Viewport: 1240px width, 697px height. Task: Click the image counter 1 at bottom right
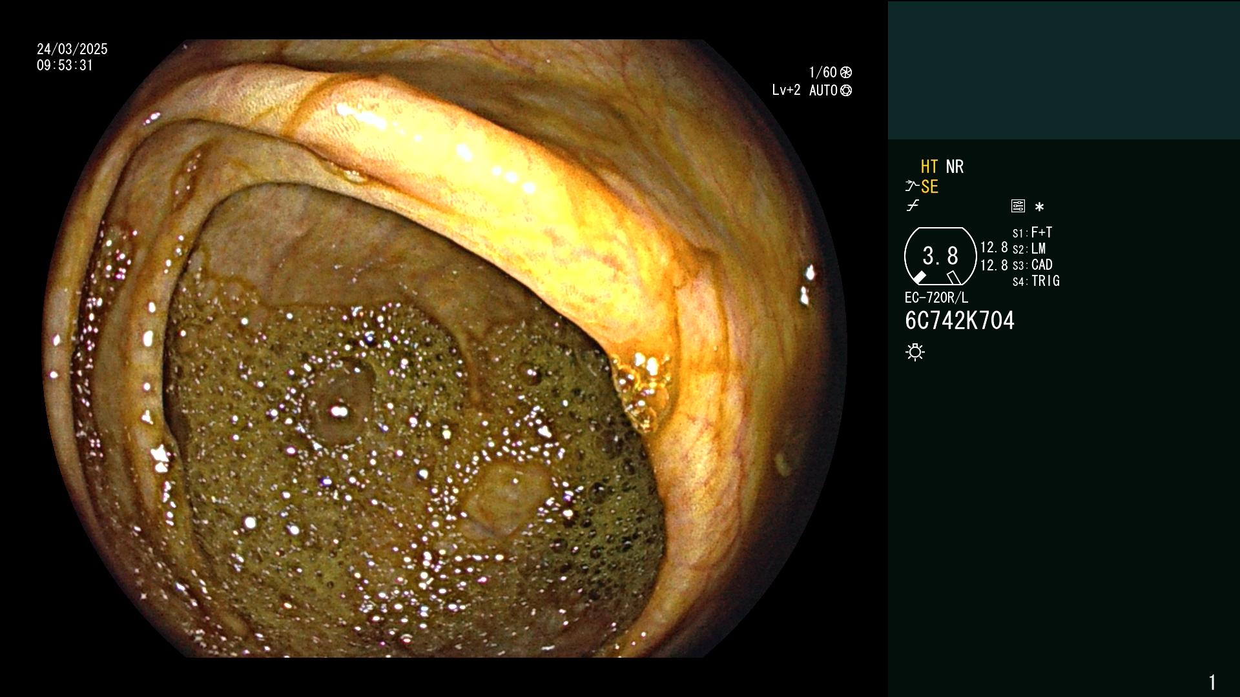(x=1212, y=682)
